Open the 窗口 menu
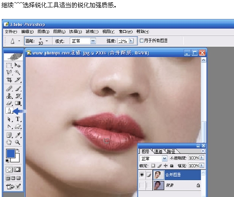Viewport: 234px width, 197px height. (x=126, y=32)
